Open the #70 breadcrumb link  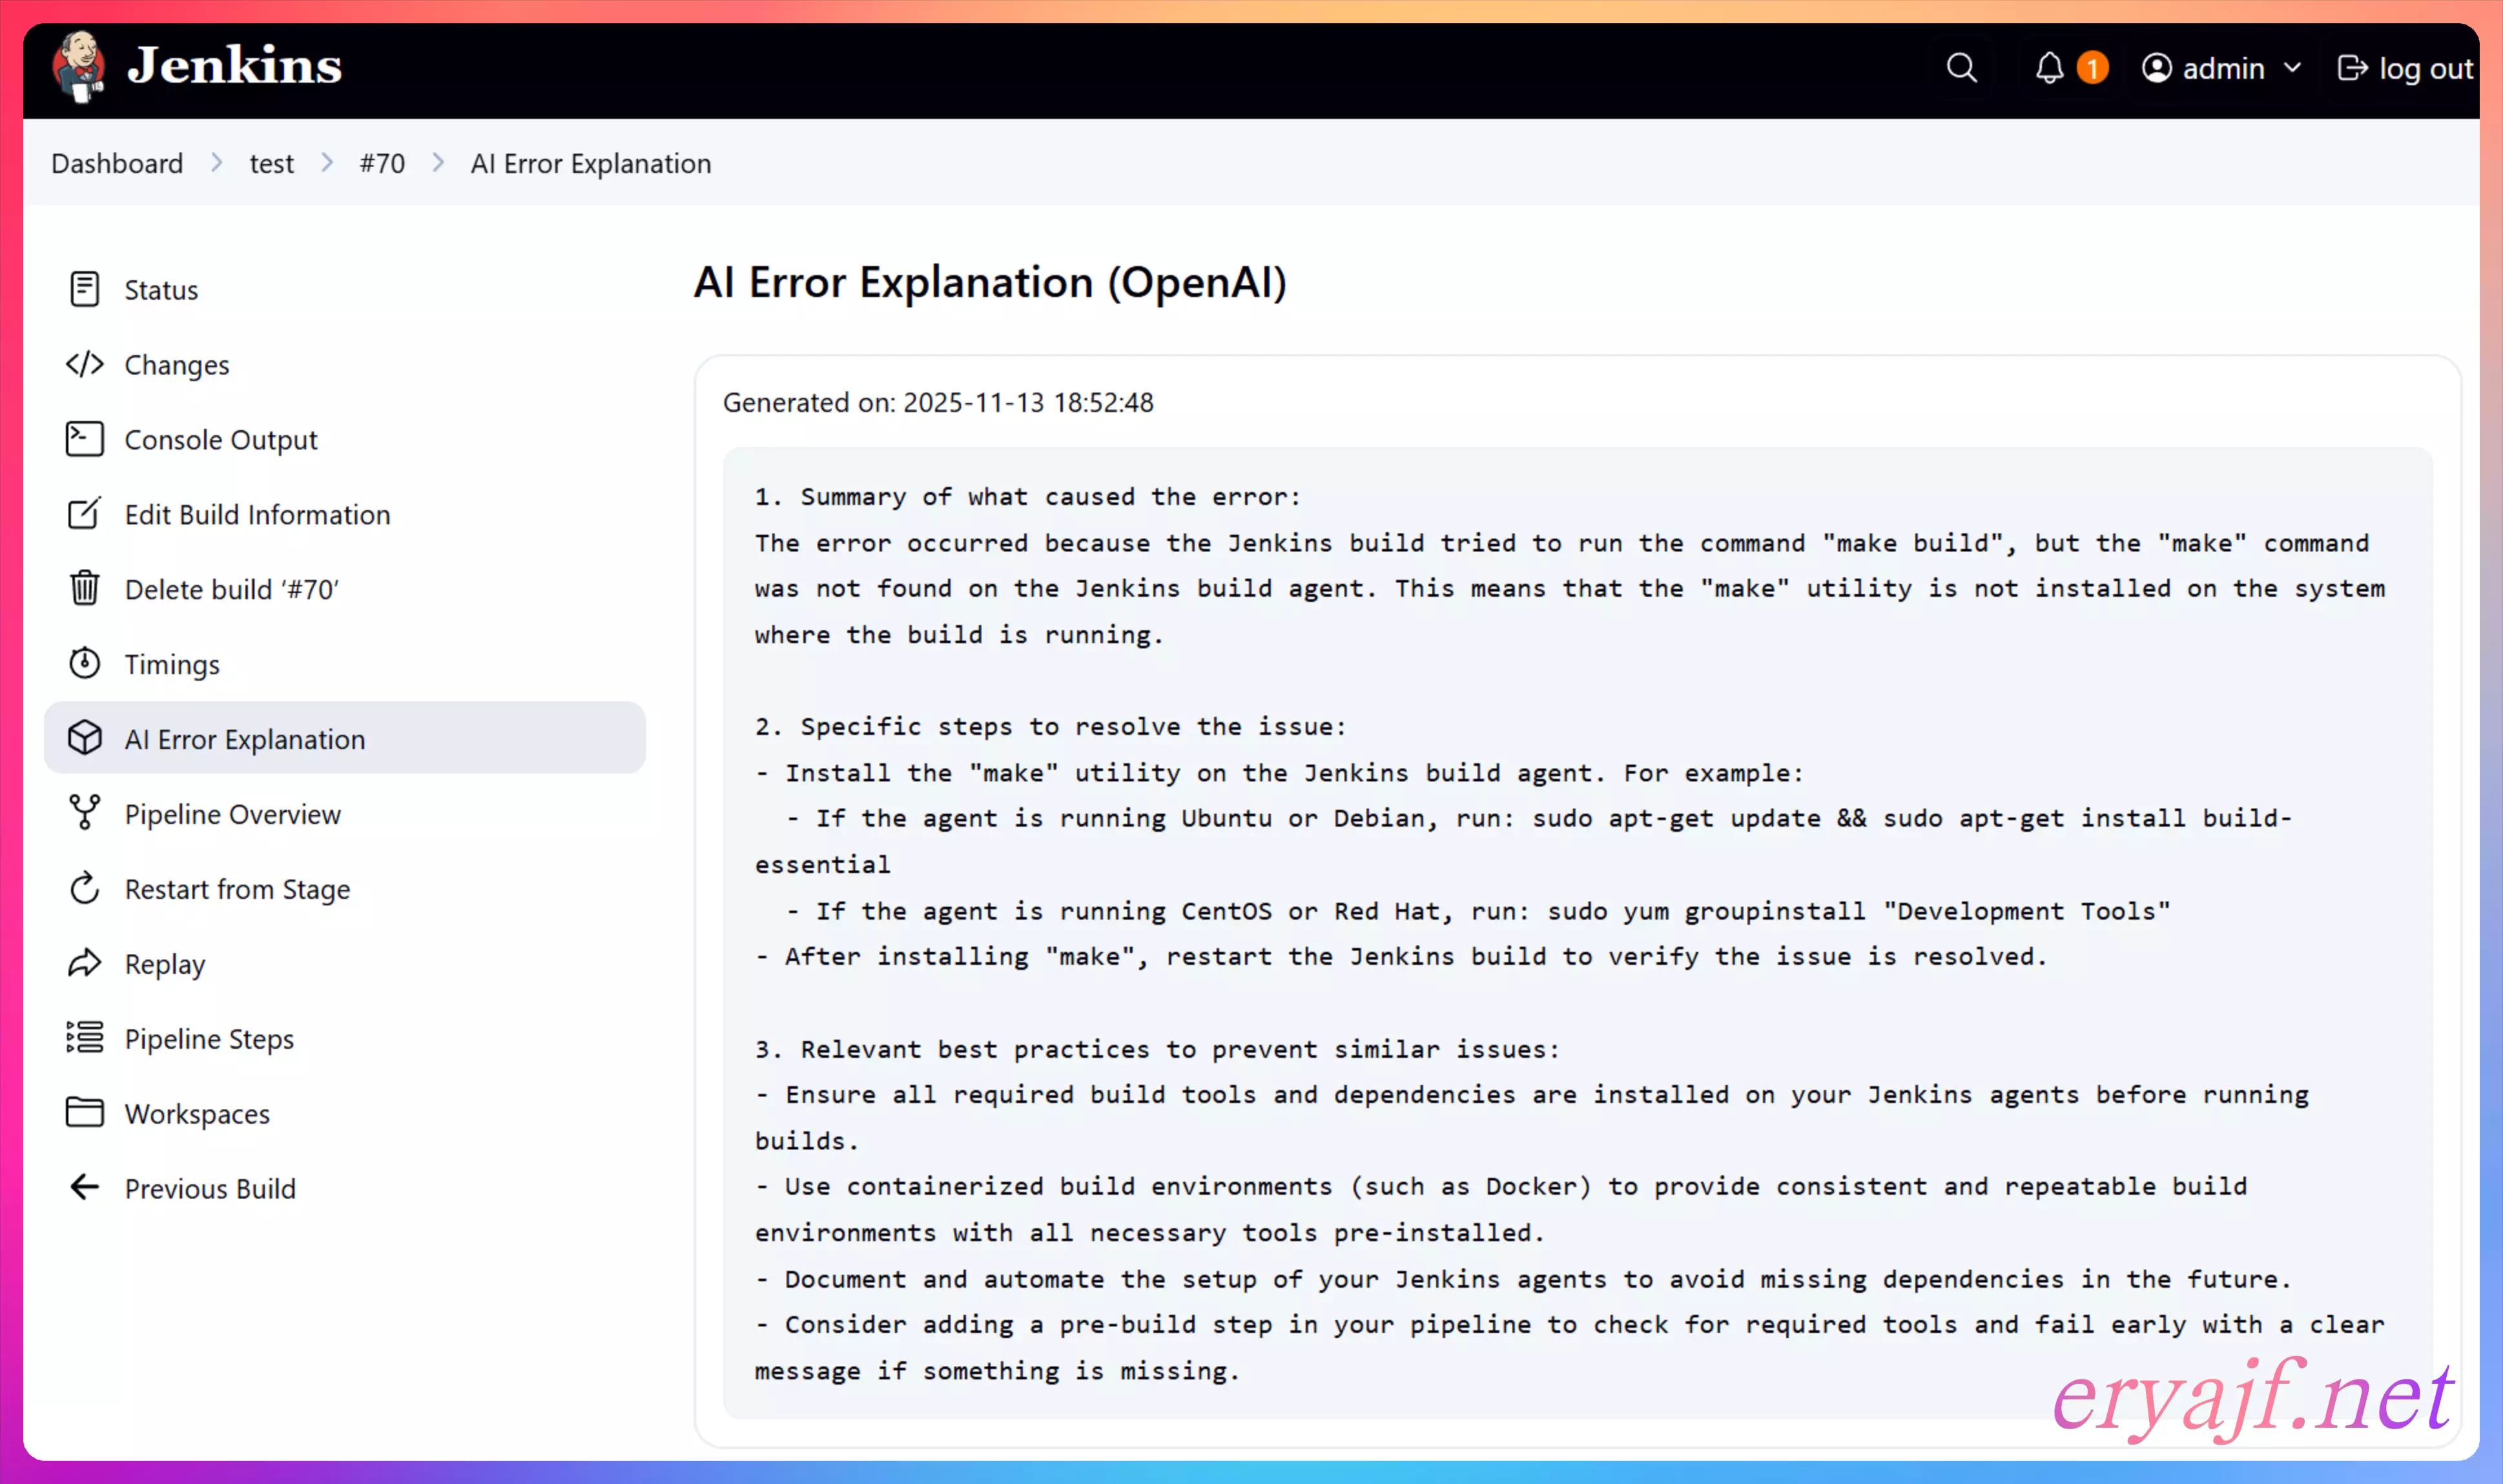(382, 163)
